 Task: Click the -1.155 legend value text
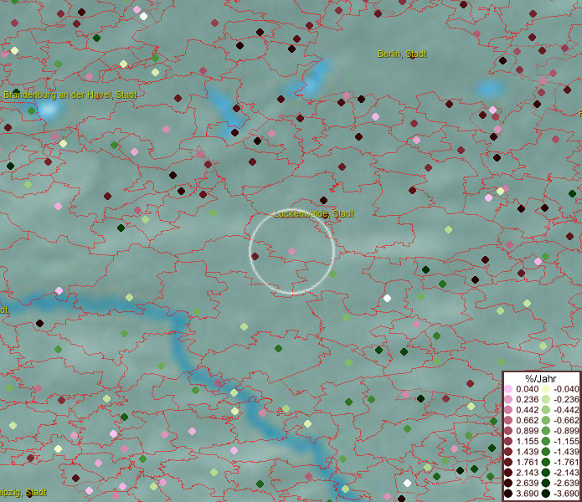pos(566,441)
